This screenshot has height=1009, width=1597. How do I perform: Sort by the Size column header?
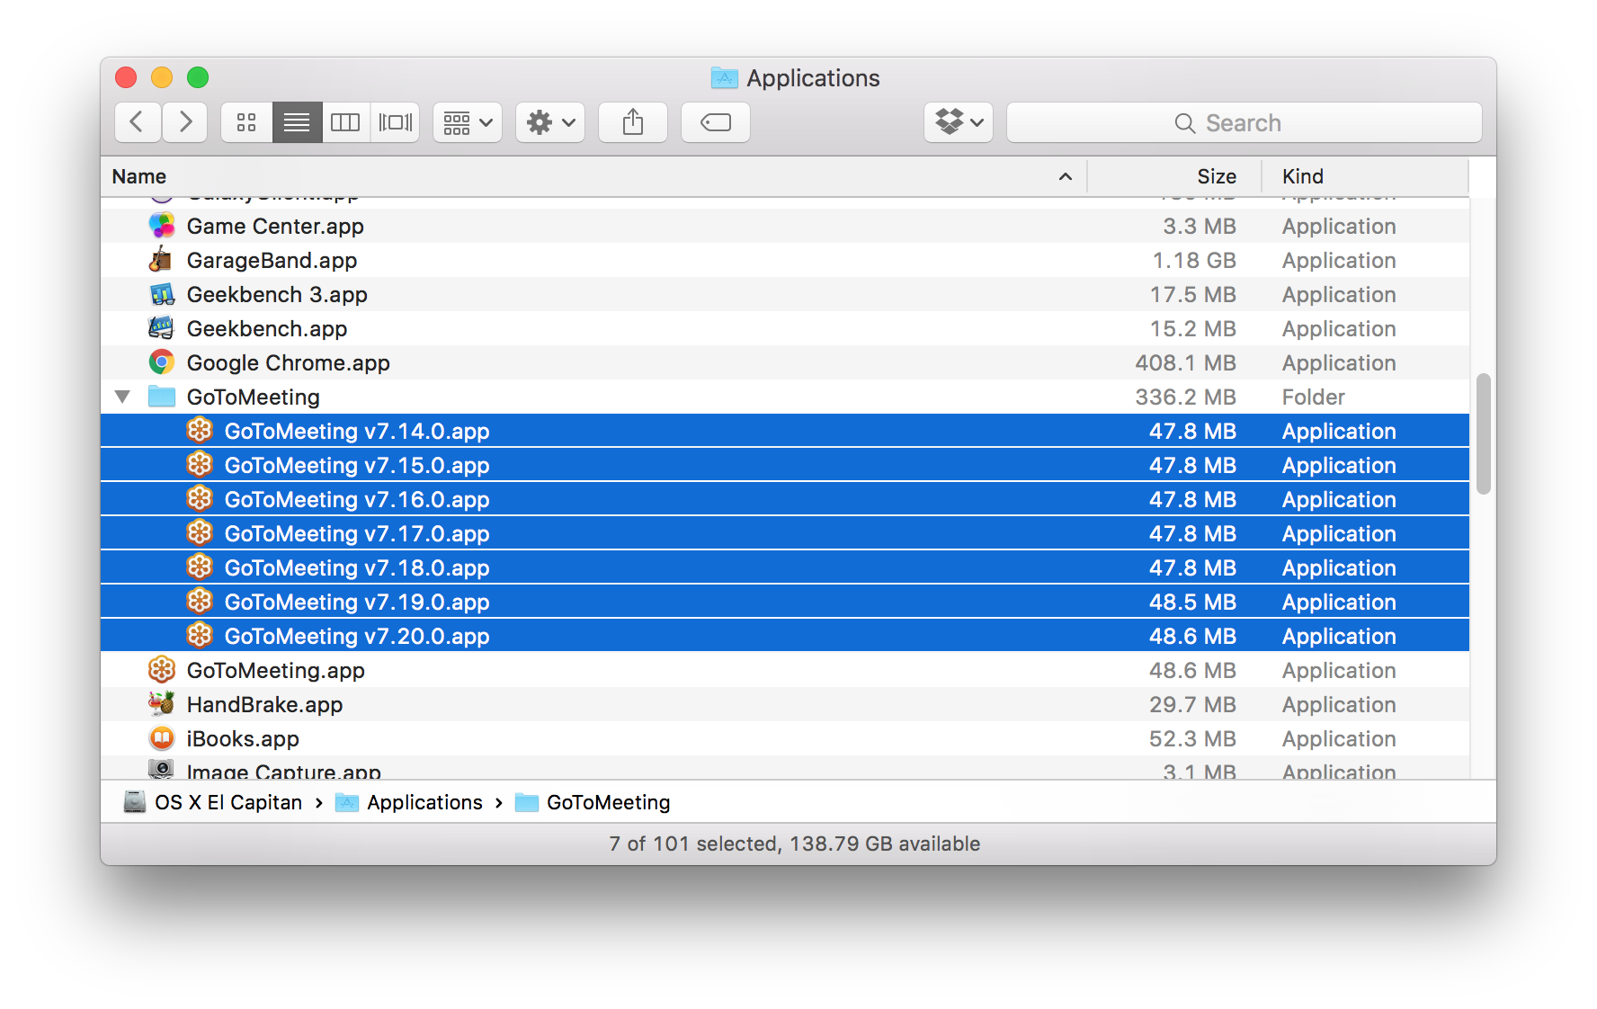[1217, 176]
